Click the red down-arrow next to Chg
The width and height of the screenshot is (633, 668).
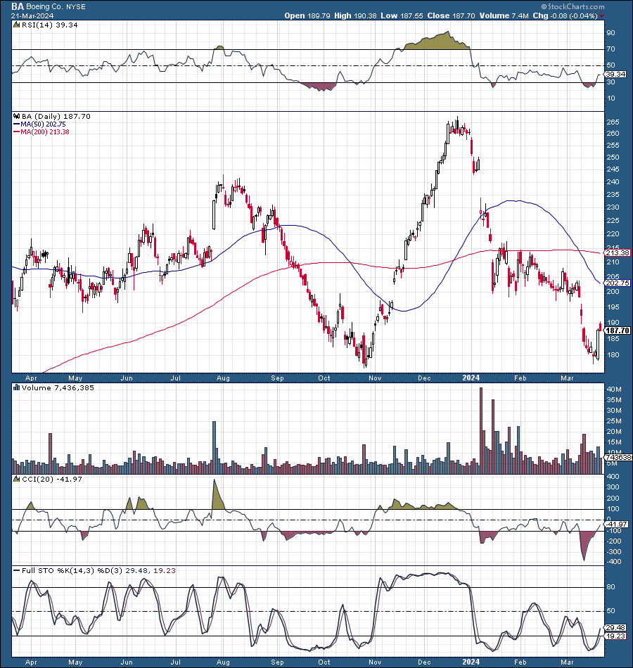pos(601,15)
